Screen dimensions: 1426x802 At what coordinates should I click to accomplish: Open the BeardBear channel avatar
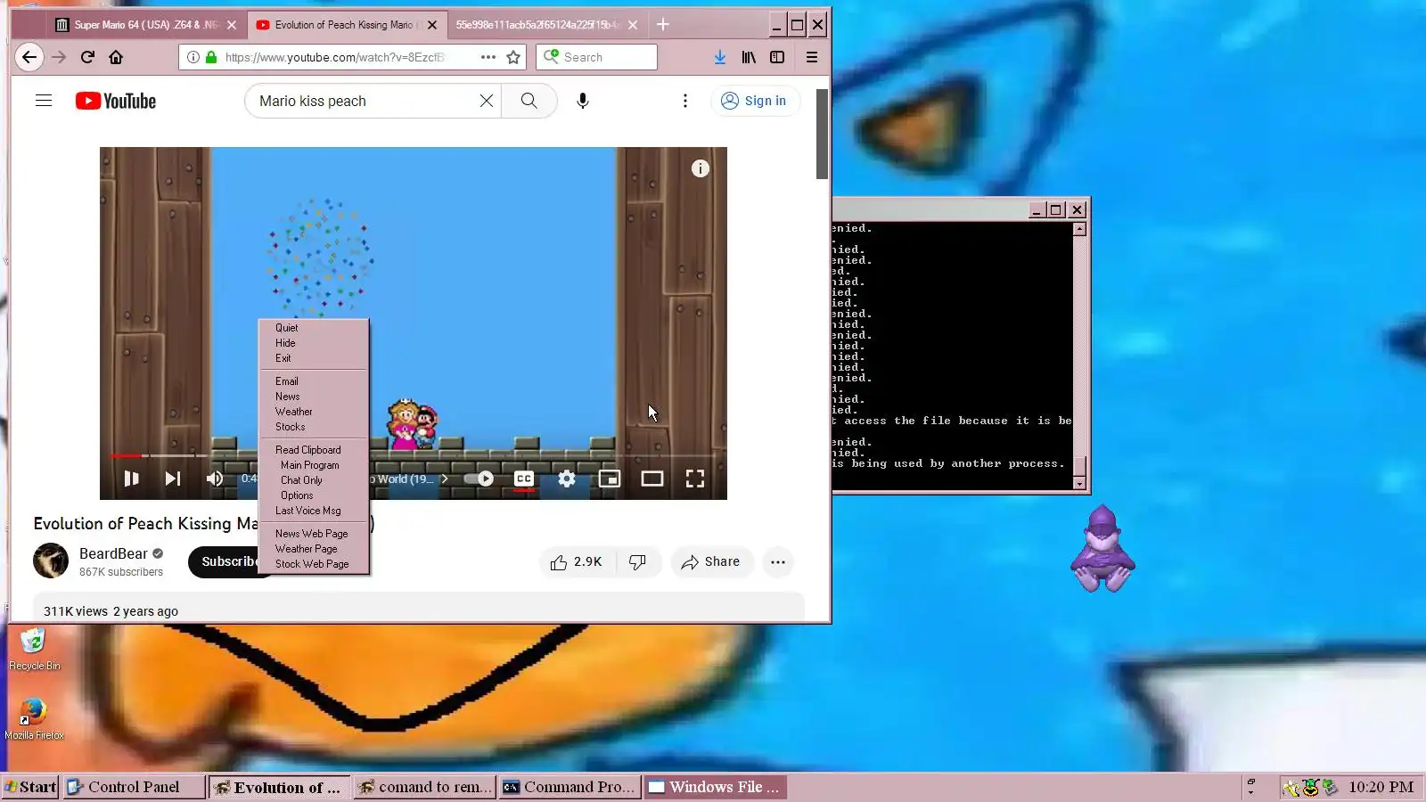[51, 561]
